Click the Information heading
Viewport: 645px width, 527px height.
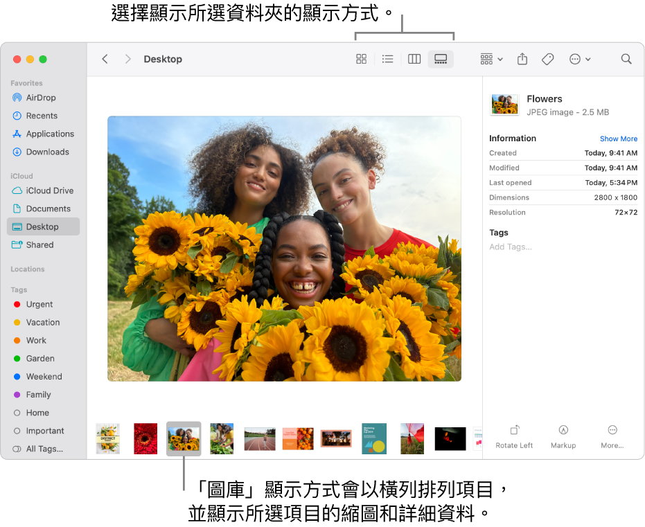coord(513,139)
